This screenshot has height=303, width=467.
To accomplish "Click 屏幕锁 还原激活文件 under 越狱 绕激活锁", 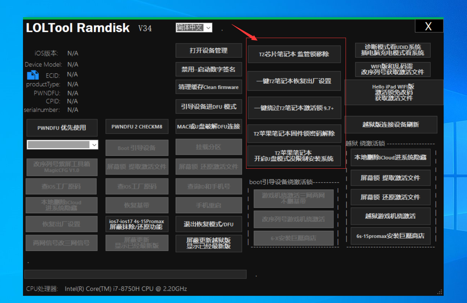I will click(390, 197).
